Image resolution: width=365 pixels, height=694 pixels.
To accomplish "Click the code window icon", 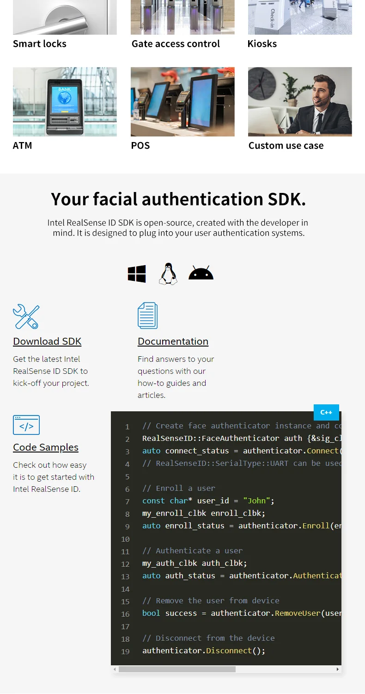I will click(26, 425).
